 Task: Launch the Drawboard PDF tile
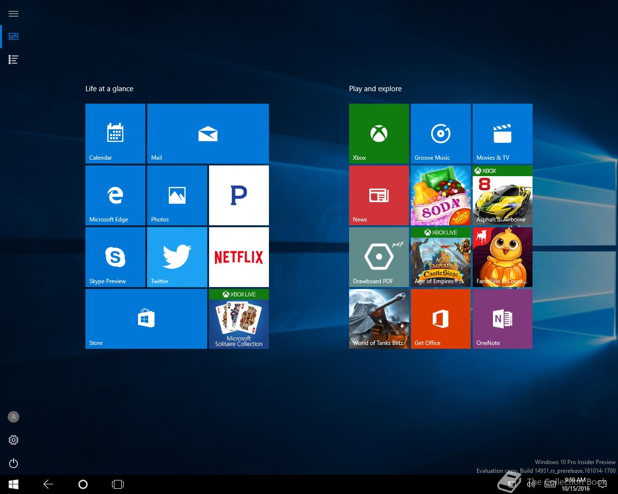click(379, 257)
